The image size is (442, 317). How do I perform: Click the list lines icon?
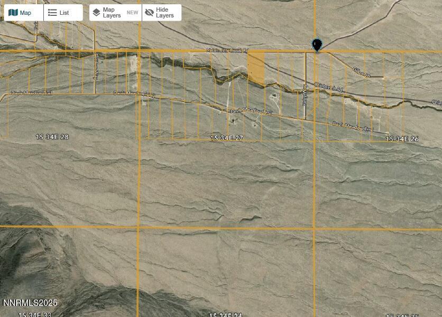coord(52,13)
